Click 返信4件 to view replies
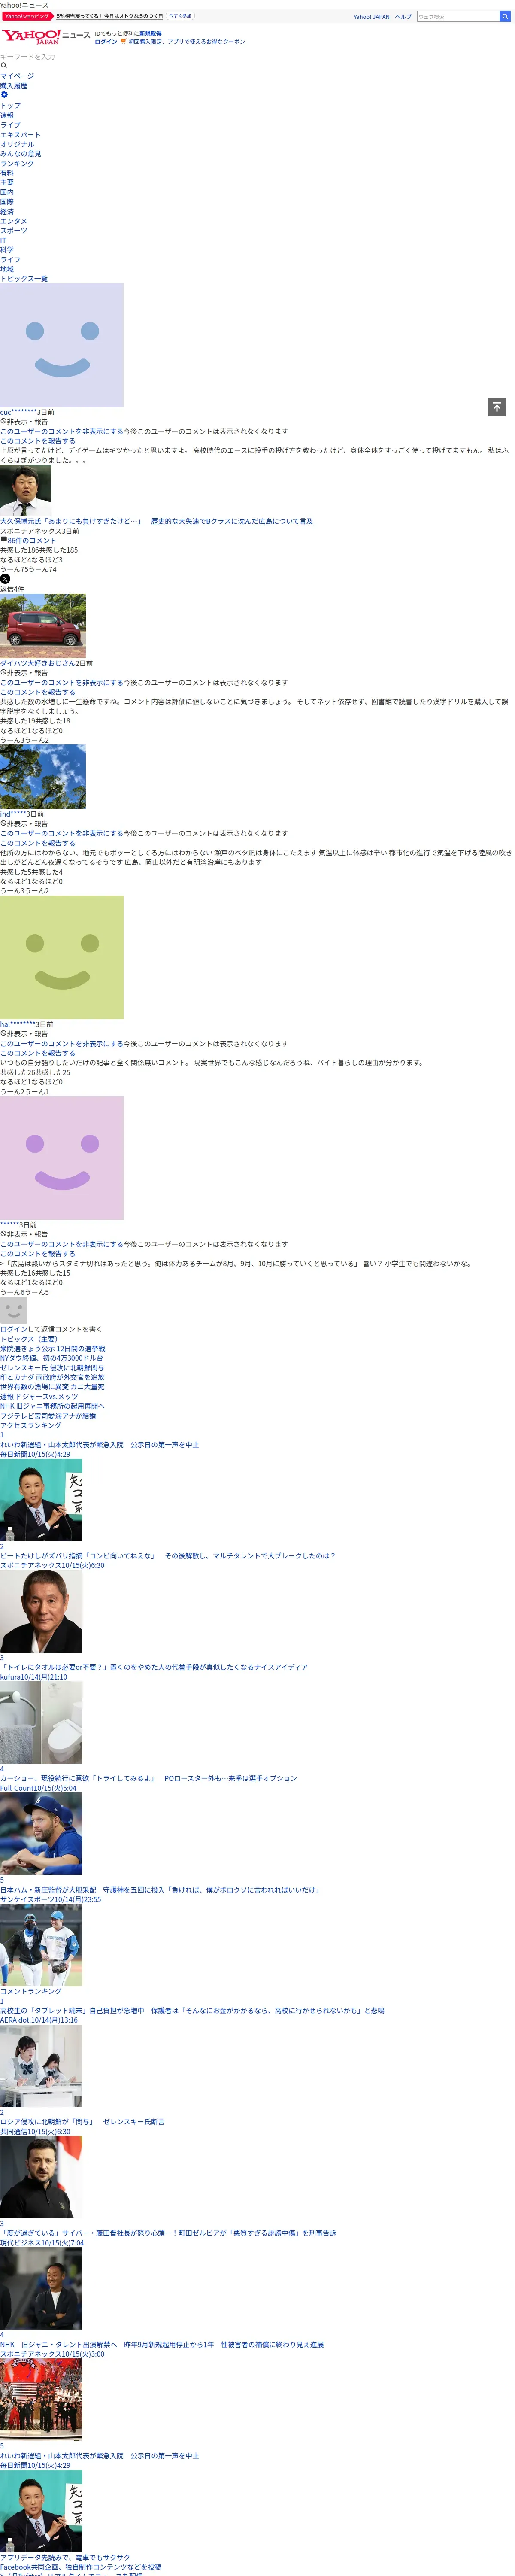 [12, 589]
